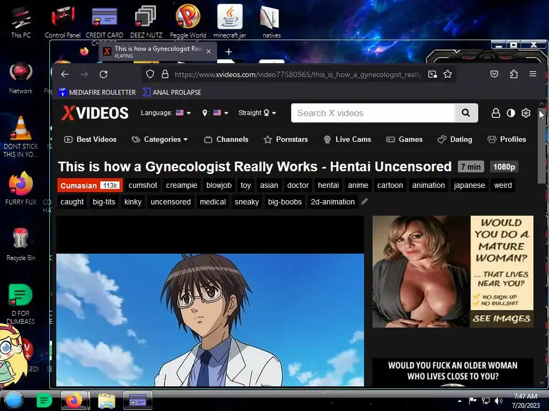This screenshot has width=549, height=411.
Task: Expand the Categories menu
Action: (160, 140)
